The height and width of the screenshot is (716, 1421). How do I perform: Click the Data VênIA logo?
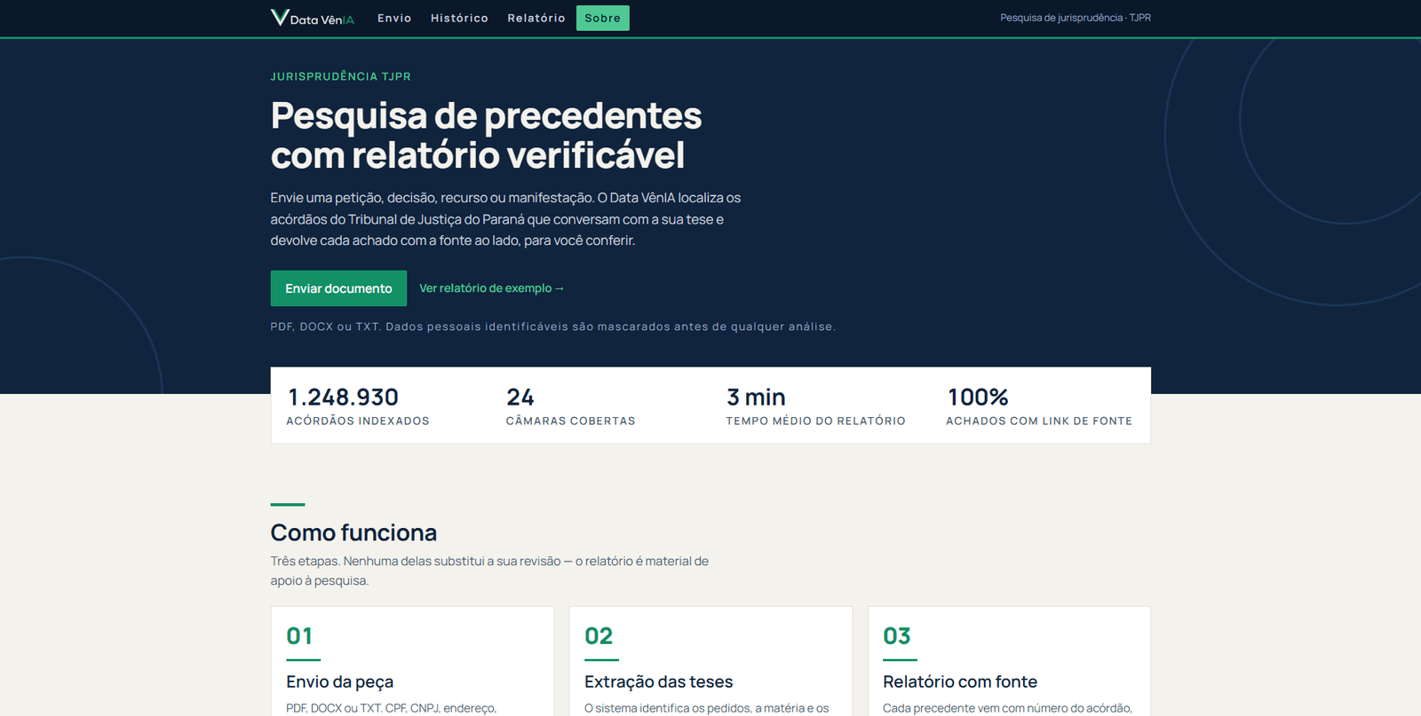pos(313,18)
